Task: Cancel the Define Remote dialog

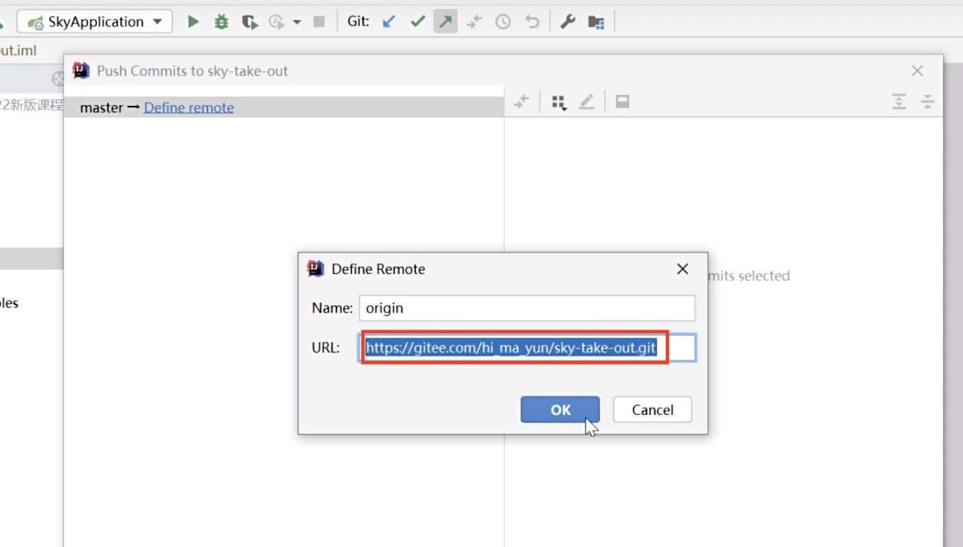Action: tap(652, 409)
